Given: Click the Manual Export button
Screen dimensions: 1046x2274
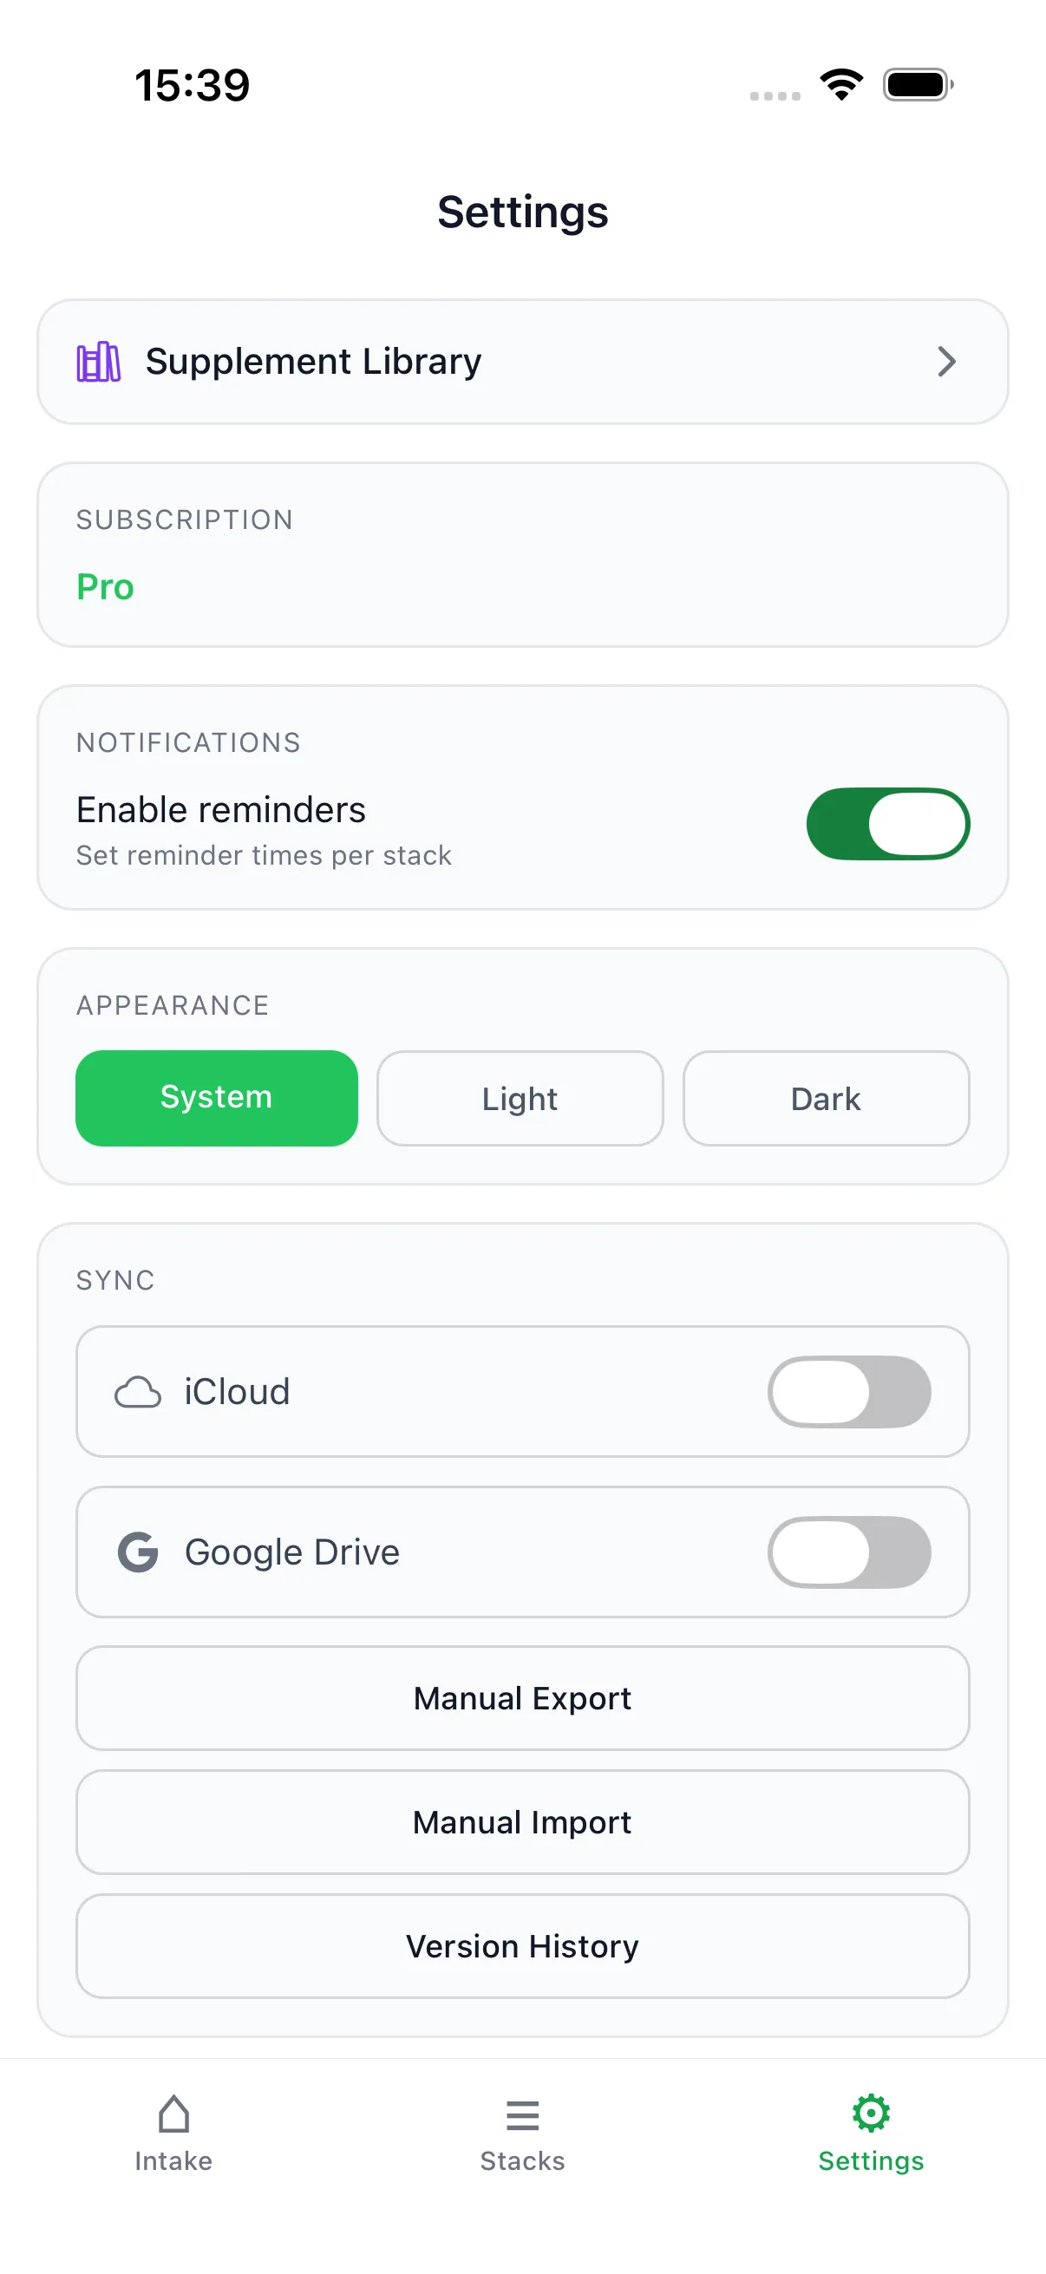Looking at the screenshot, I should click(521, 1696).
